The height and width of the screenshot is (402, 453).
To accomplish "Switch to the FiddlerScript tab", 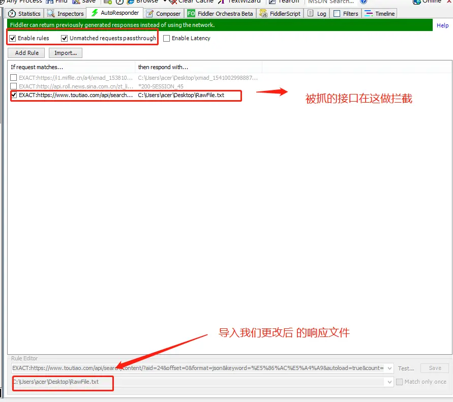I will pos(280,14).
